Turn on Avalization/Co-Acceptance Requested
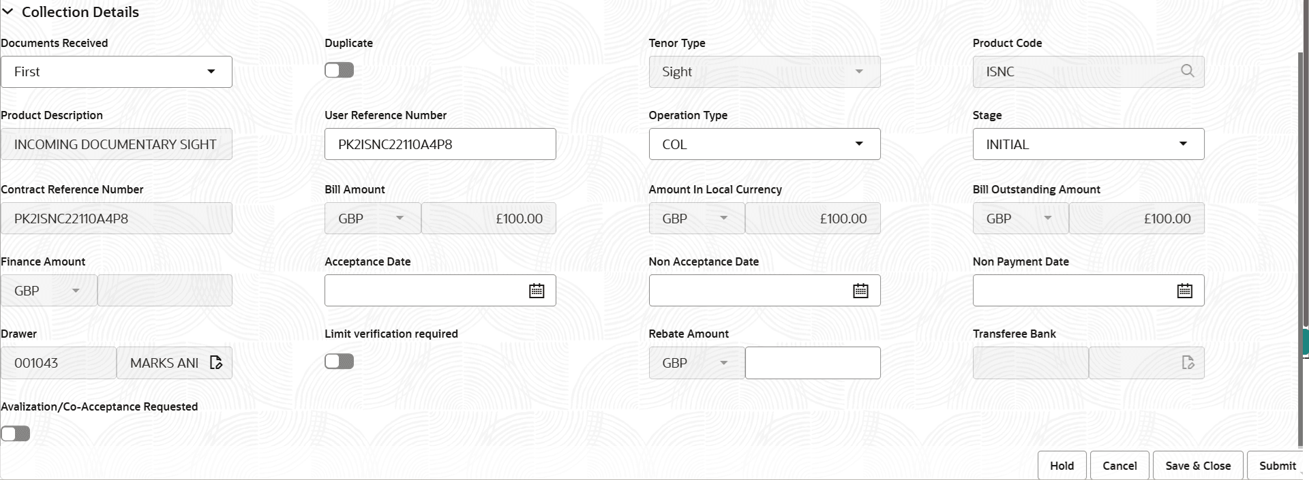This screenshot has width=1309, height=480. (x=15, y=433)
